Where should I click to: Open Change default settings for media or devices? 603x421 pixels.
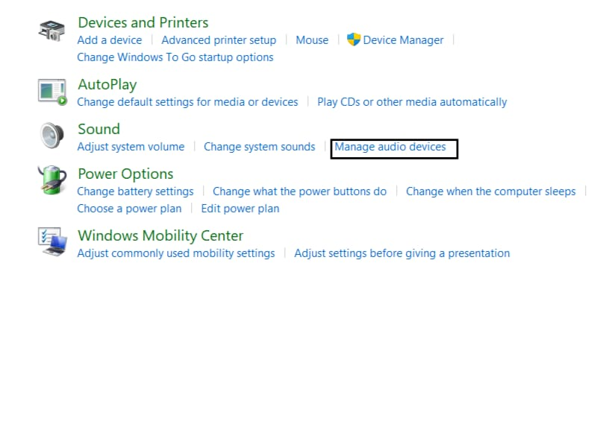tap(187, 102)
